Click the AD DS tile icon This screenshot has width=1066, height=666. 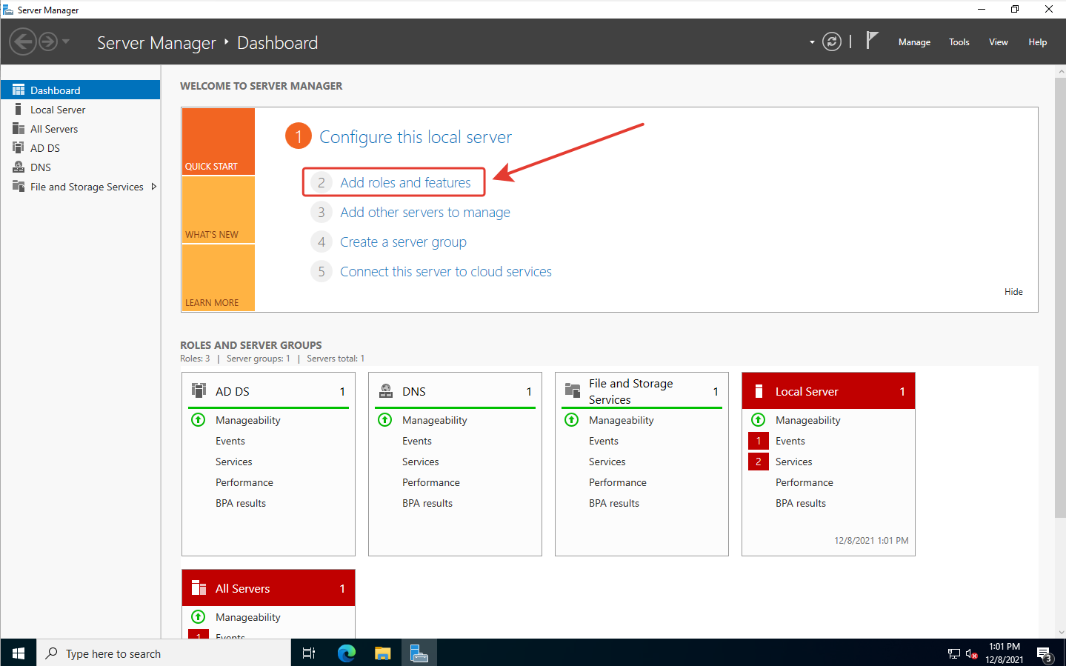(199, 390)
